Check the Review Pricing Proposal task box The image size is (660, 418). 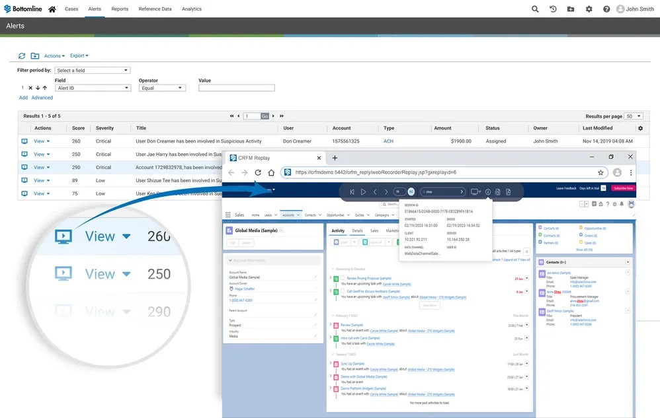(x=343, y=278)
